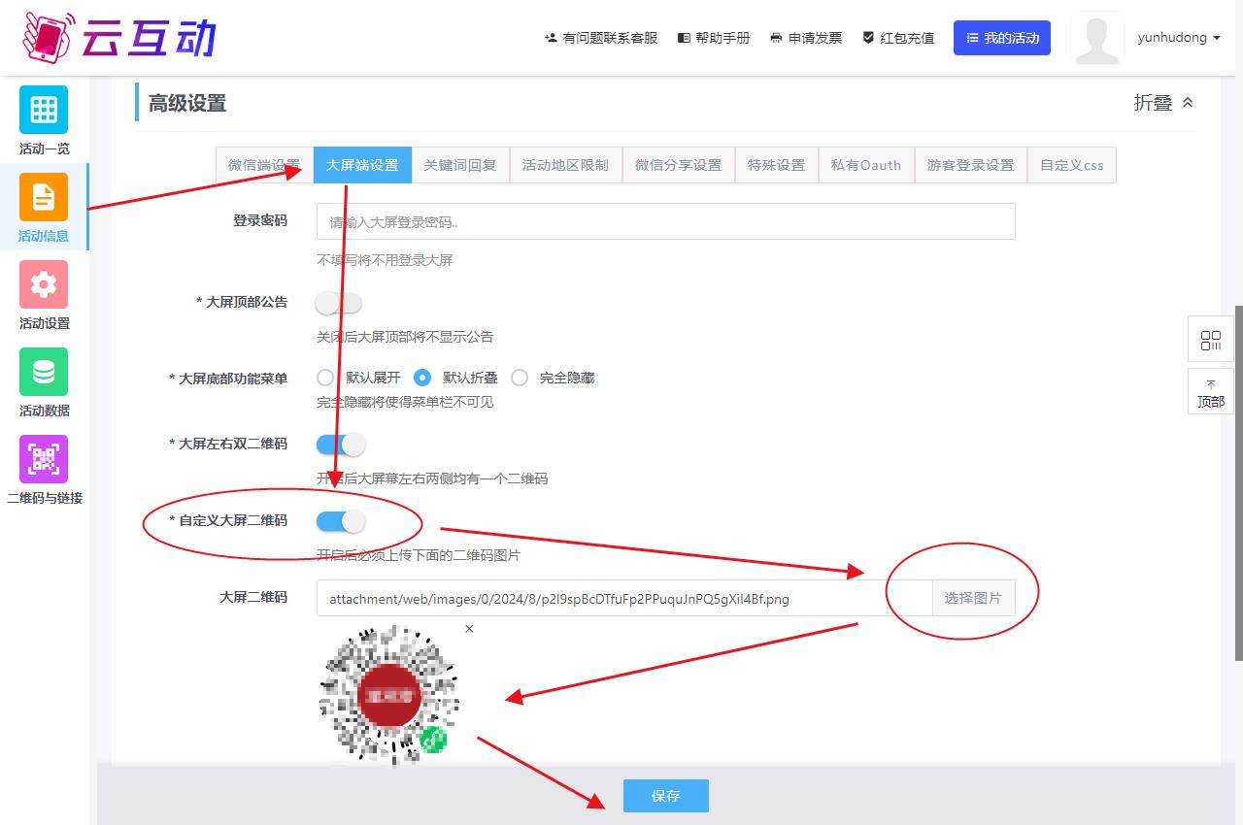This screenshot has width=1243, height=825.
Task: Click the 顶部 back-to-top icon
Action: 1210,392
